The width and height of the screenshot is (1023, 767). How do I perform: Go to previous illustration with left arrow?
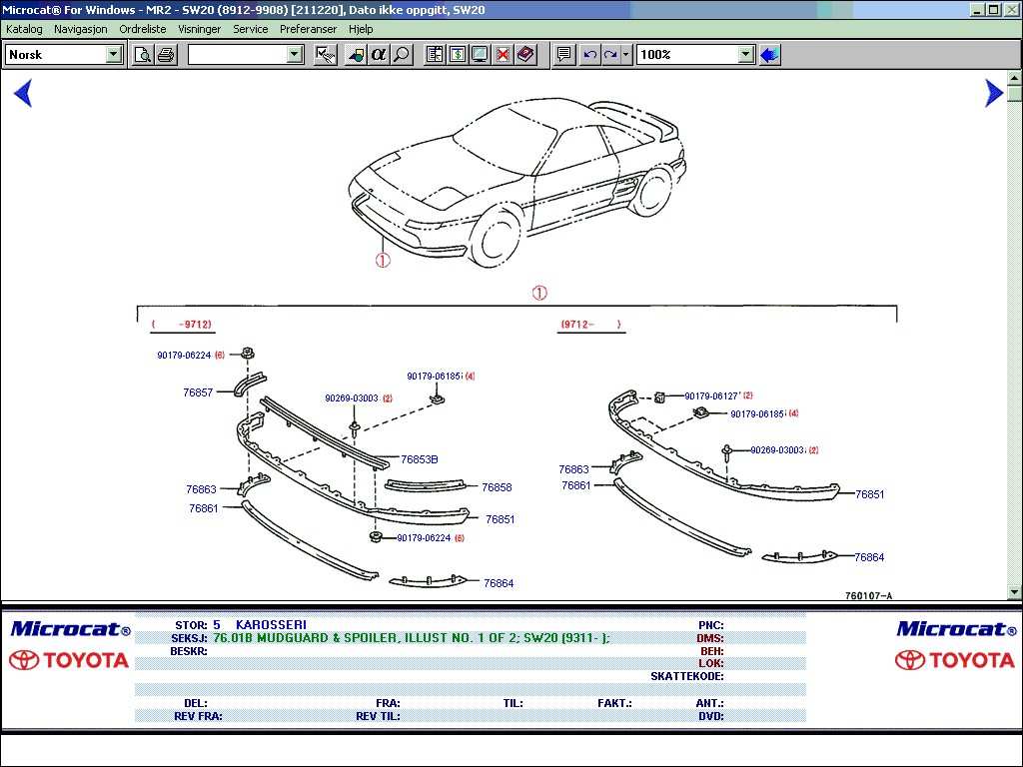[23, 94]
